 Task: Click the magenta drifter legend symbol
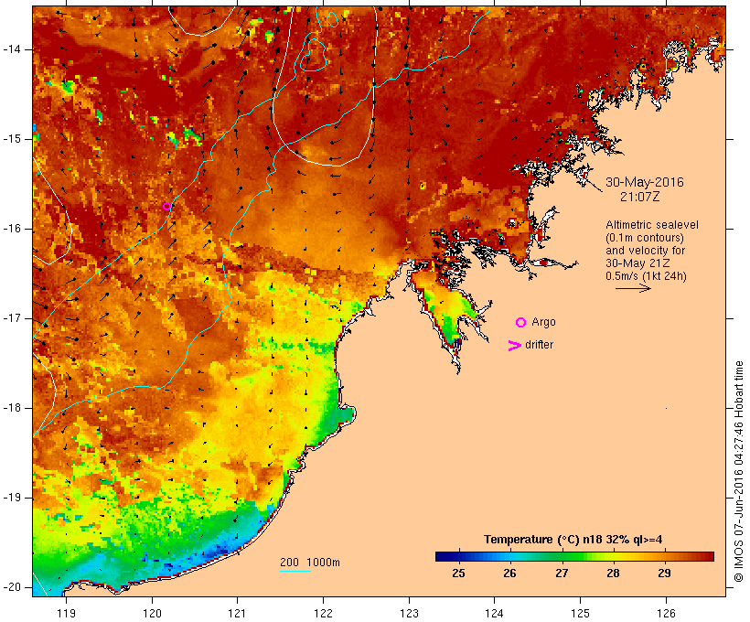pyautogui.click(x=515, y=346)
